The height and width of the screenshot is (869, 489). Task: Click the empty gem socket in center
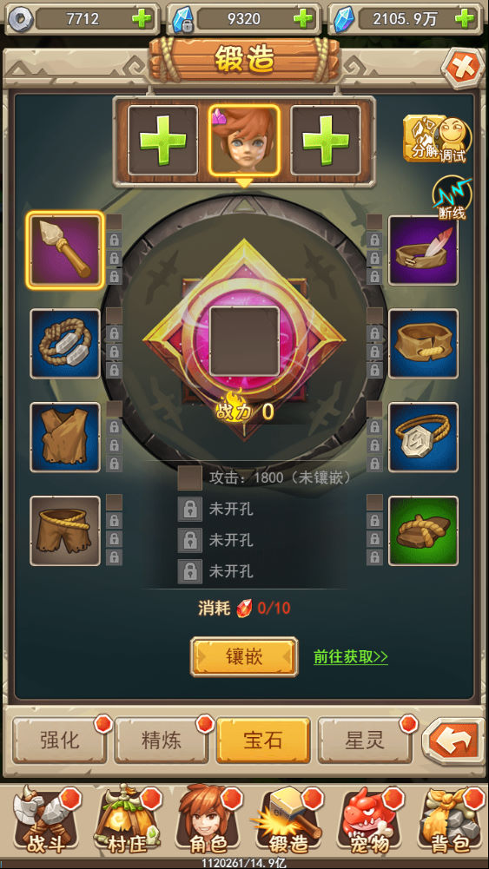(245, 341)
